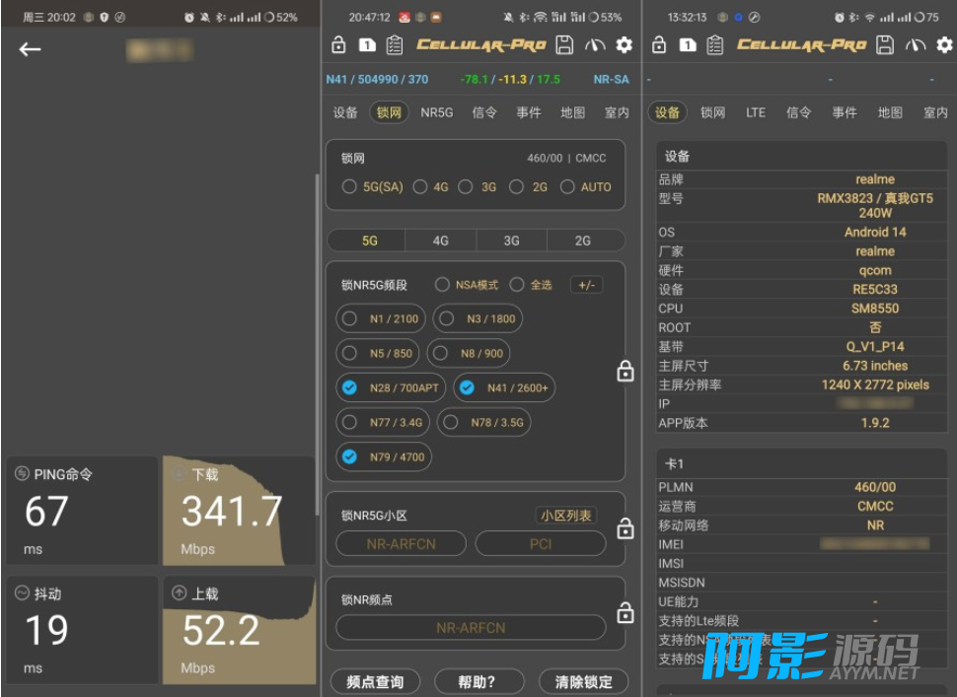Tap the 抖动 jitter wave icon

(x=22, y=592)
